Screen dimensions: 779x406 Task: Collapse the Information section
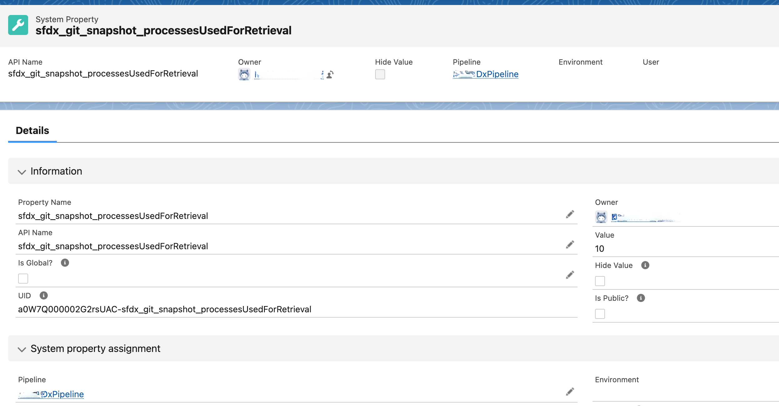[x=22, y=172]
